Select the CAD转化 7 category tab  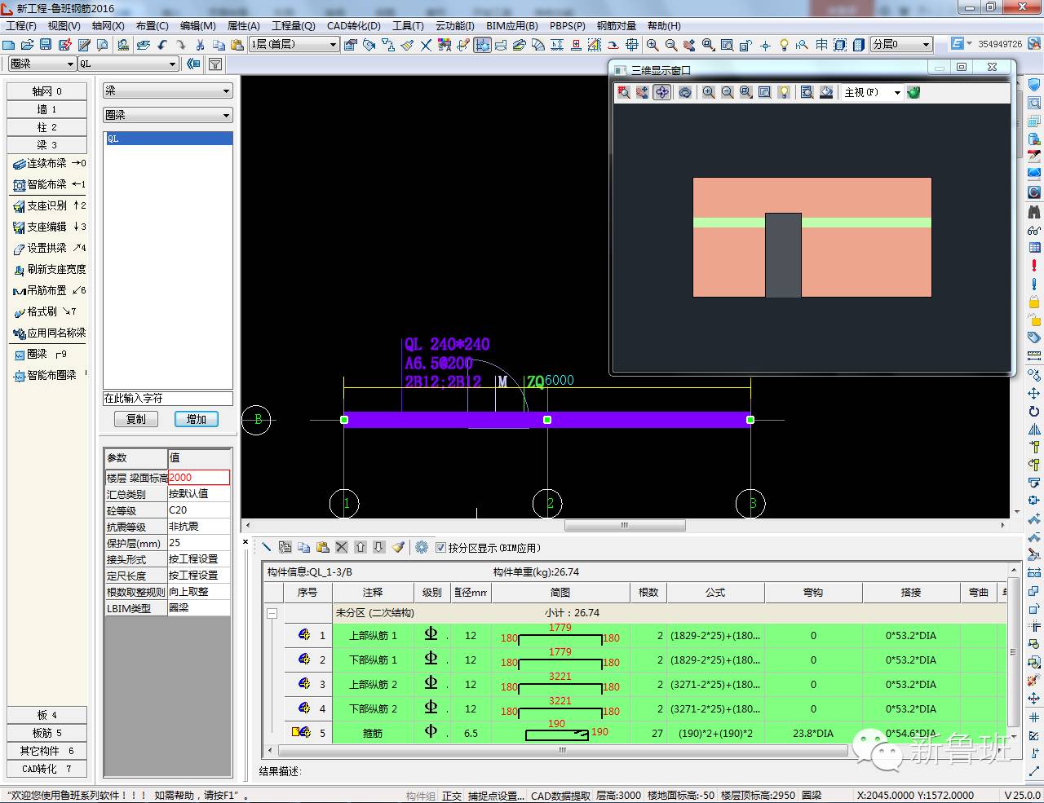click(46, 769)
